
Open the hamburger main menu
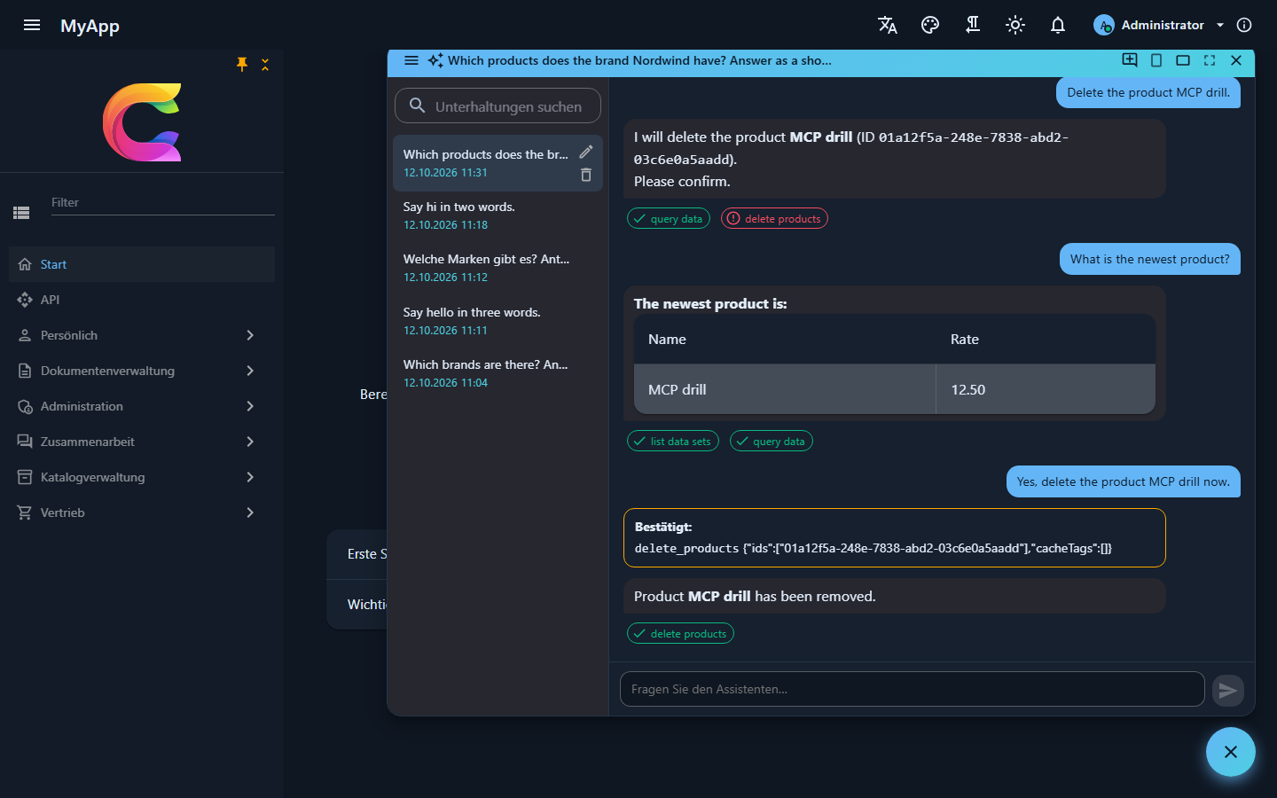pos(32,25)
